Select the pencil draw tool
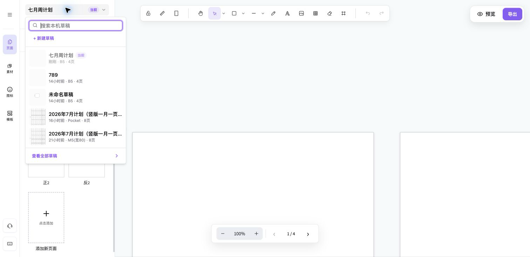Image resolution: width=530 pixels, height=257 pixels. point(273,13)
